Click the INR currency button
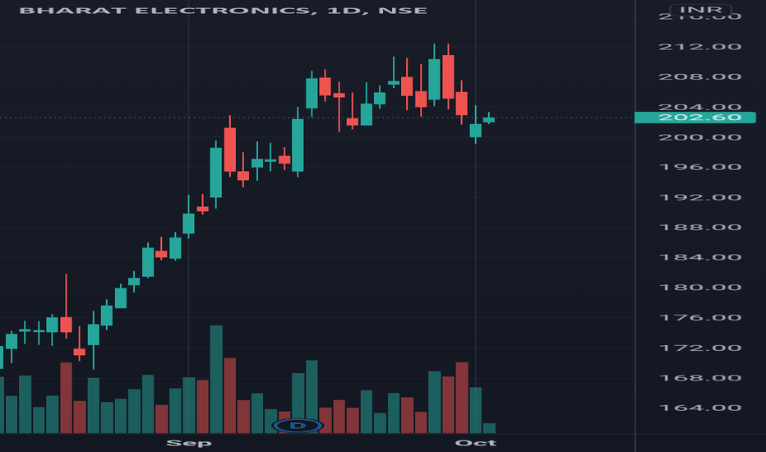This screenshot has width=766, height=452. [x=700, y=10]
